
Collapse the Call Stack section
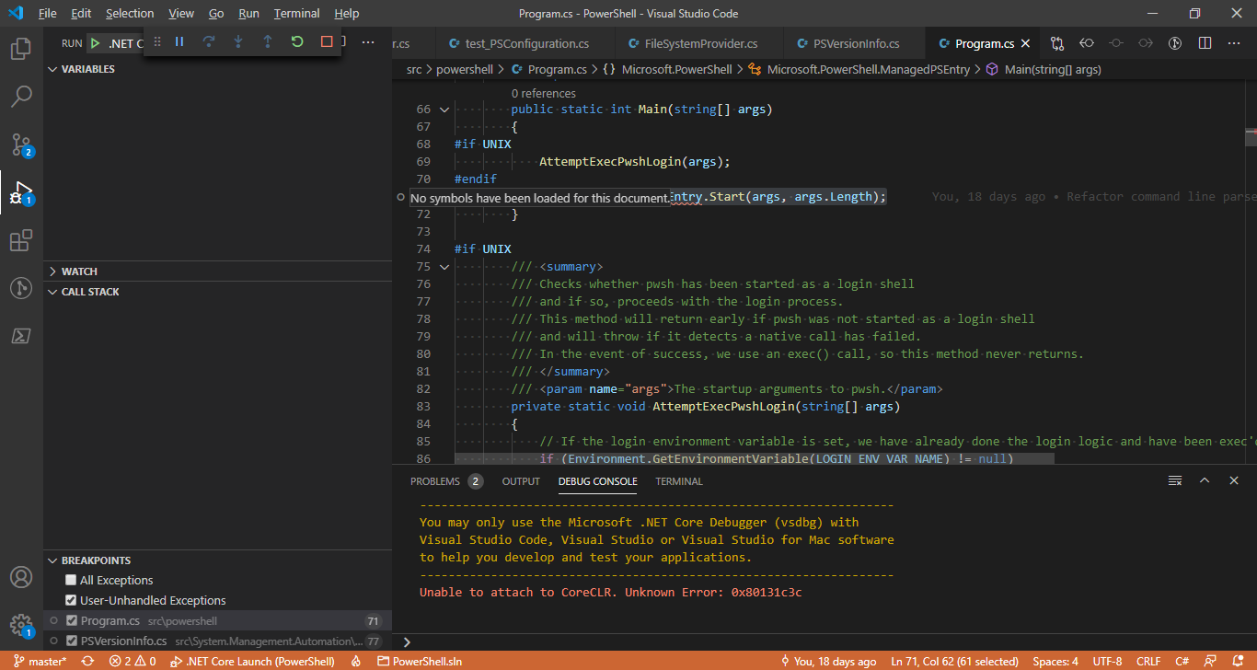point(217,292)
